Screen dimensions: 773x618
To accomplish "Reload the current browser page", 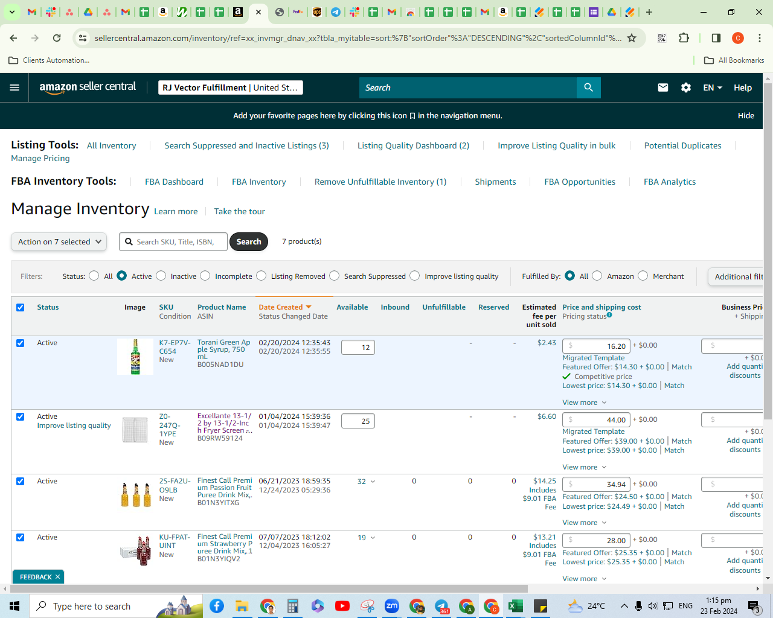I will click(x=57, y=38).
